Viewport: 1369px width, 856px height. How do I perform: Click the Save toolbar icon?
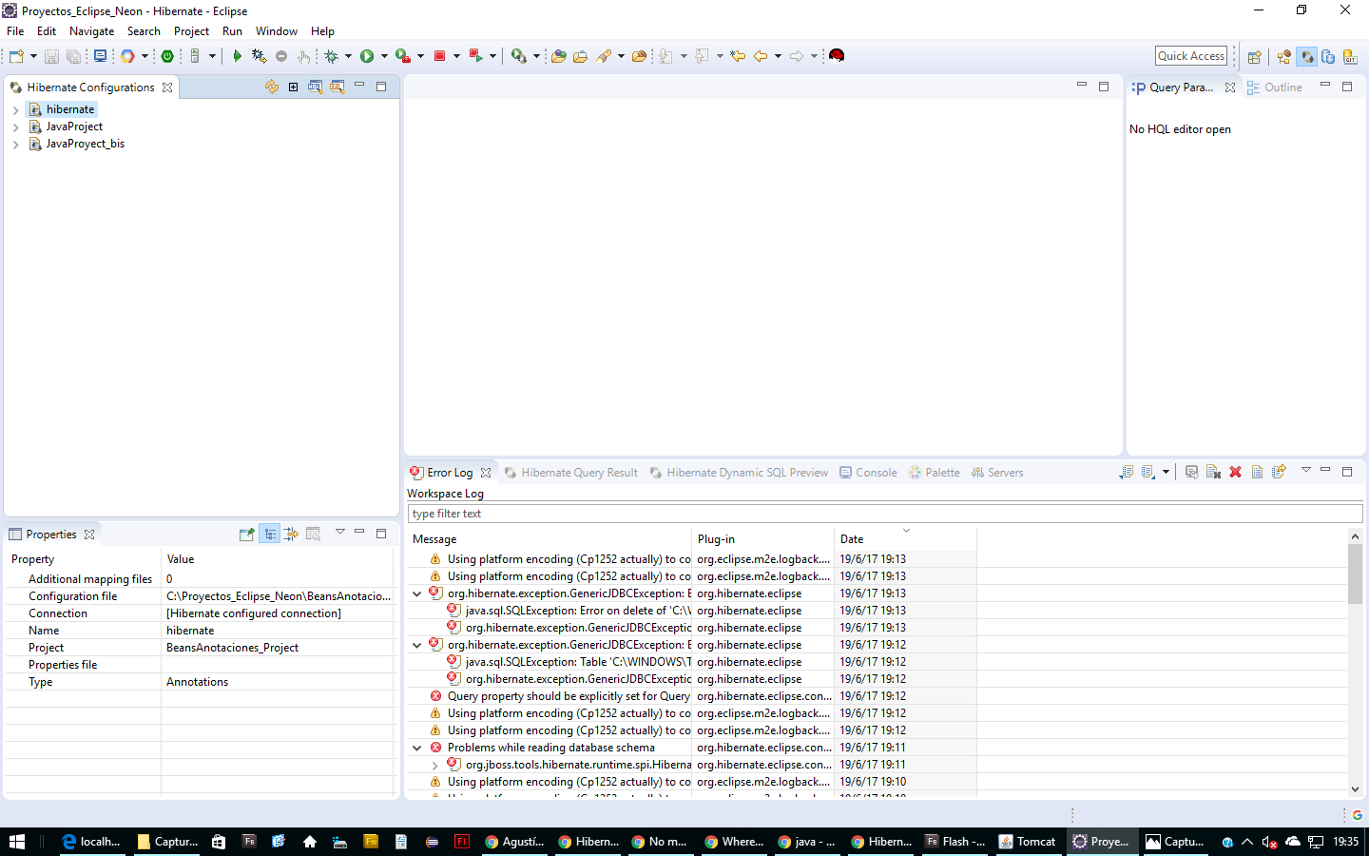[x=52, y=56]
